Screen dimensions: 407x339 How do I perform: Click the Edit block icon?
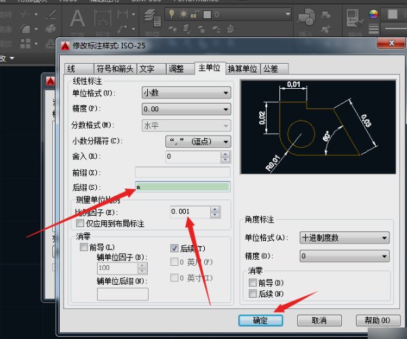[x=326, y=29]
